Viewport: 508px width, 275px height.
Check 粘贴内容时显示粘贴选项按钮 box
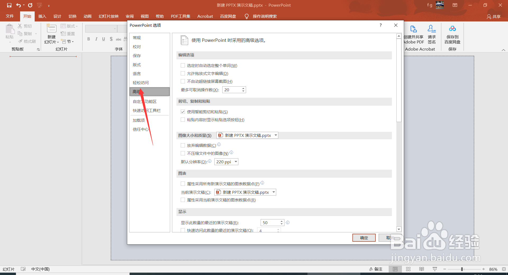point(183,120)
